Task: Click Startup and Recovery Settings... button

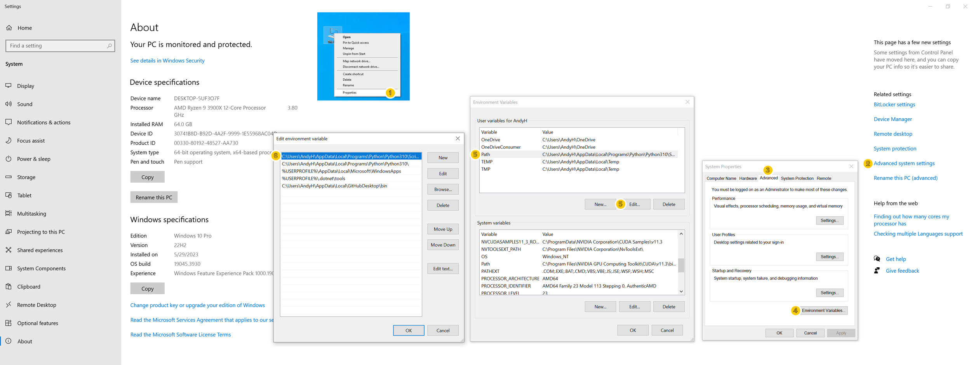Action: 829,292
